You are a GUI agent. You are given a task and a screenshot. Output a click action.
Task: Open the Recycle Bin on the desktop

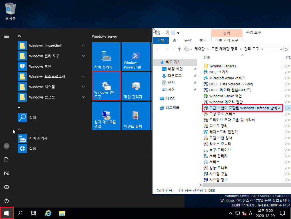tap(11, 11)
